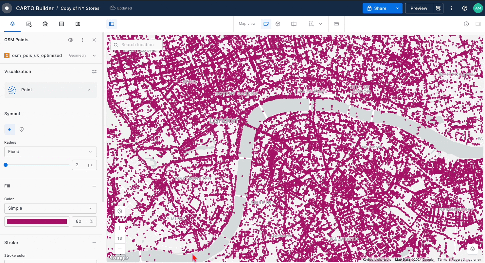Hide the OSM Points layer
Image resolution: width=485 pixels, height=263 pixels.
click(70, 40)
